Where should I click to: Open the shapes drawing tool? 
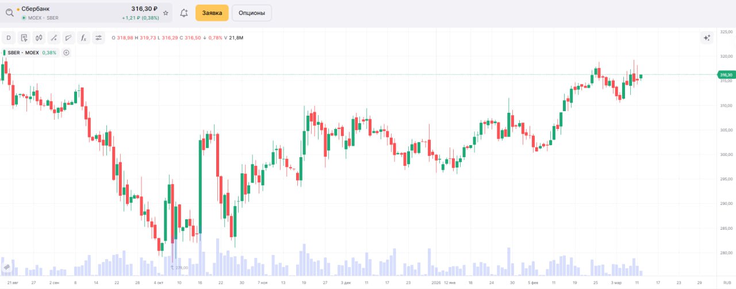[69, 38]
